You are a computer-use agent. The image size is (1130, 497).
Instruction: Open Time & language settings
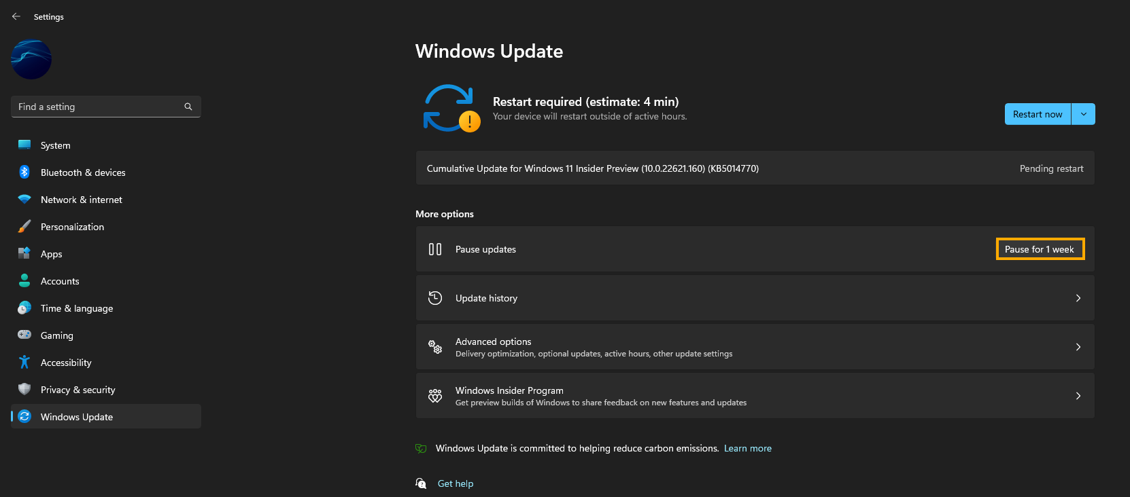[106, 308]
